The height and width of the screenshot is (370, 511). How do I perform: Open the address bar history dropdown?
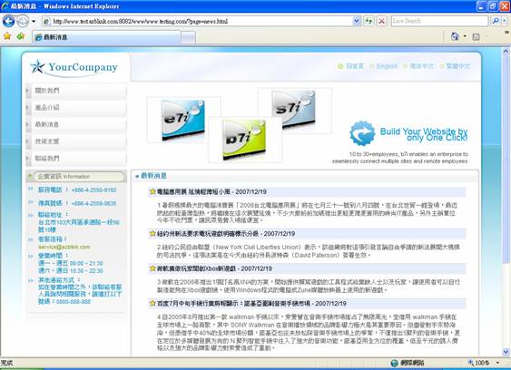pos(357,22)
